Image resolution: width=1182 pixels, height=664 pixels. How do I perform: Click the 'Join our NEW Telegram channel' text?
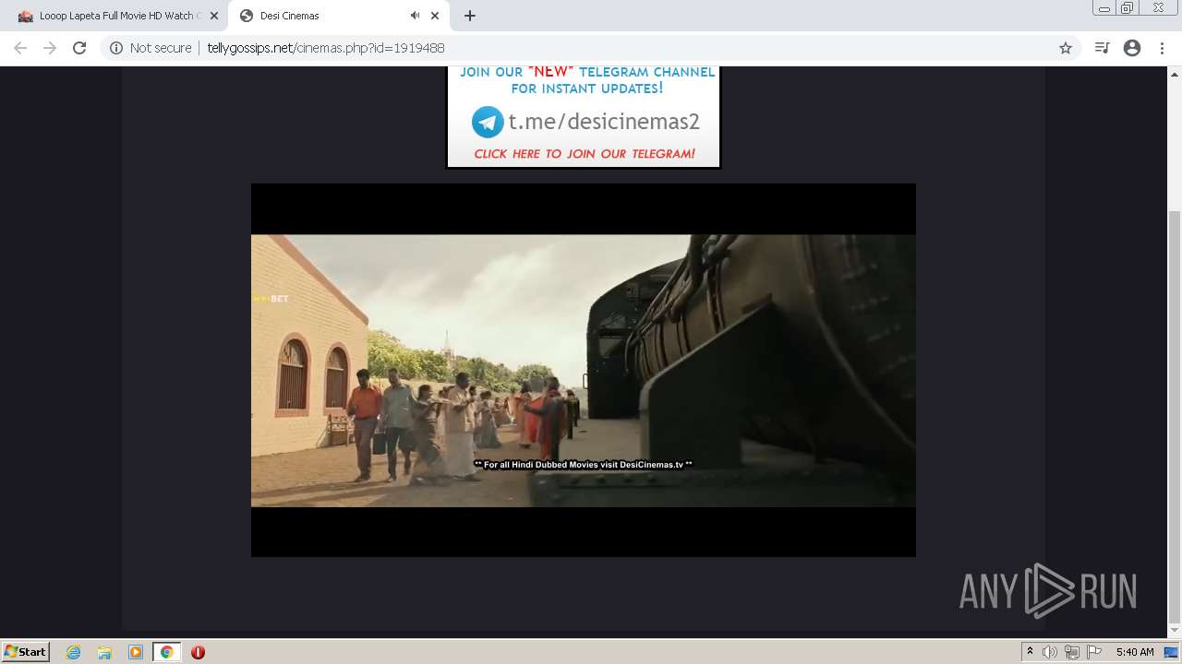(x=587, y=80)
